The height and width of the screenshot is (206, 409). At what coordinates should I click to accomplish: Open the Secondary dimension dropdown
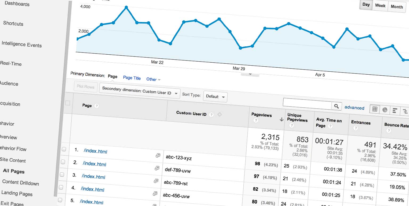point(140,92)
